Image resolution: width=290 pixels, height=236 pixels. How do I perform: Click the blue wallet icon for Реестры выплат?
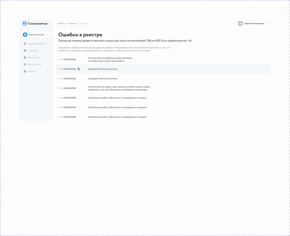click(x=25, y=35)
